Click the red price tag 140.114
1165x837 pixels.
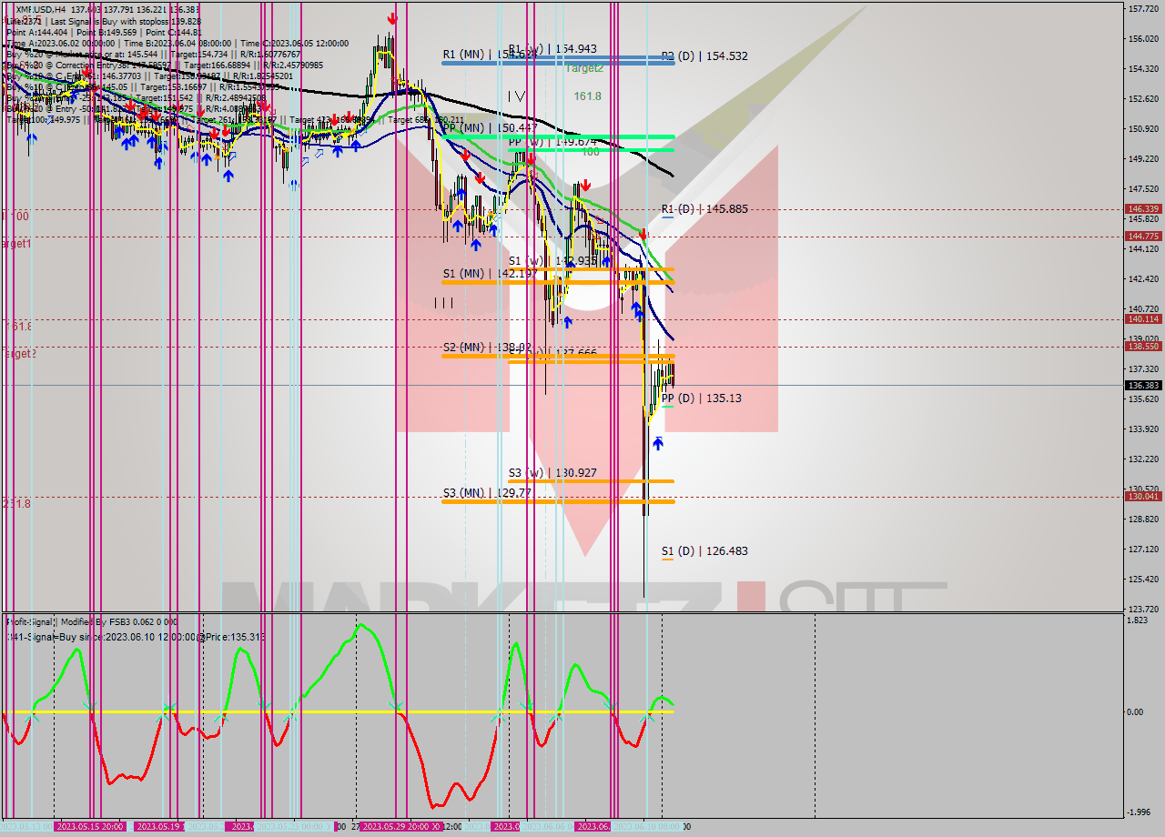pyautogui.click(x=1144, y=319)
